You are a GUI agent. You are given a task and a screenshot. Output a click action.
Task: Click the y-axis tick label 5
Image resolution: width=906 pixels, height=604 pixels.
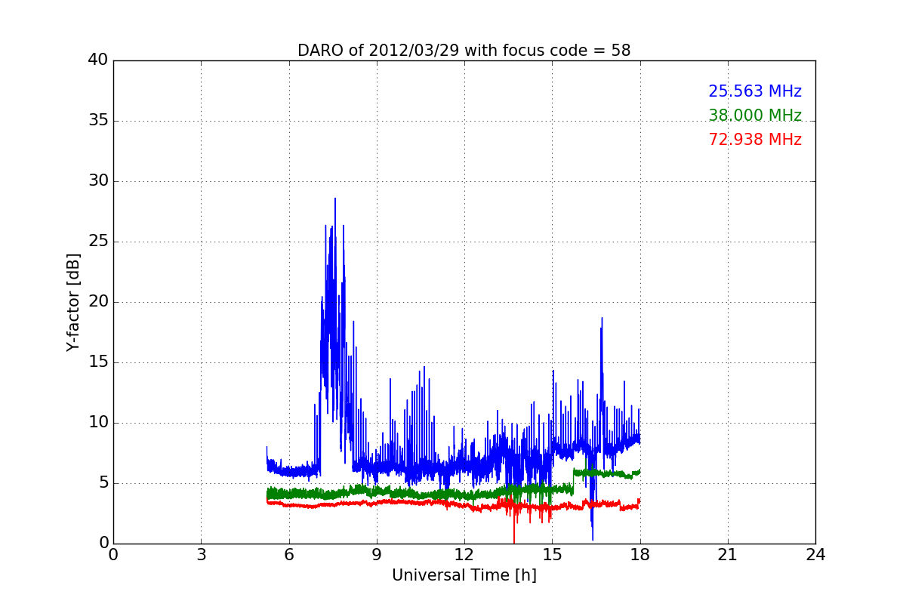(103, 483)
